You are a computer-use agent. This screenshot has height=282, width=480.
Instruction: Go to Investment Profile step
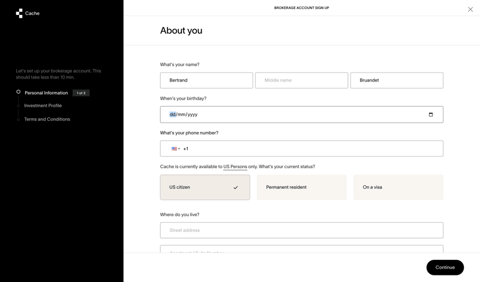(x=43, y=106)
